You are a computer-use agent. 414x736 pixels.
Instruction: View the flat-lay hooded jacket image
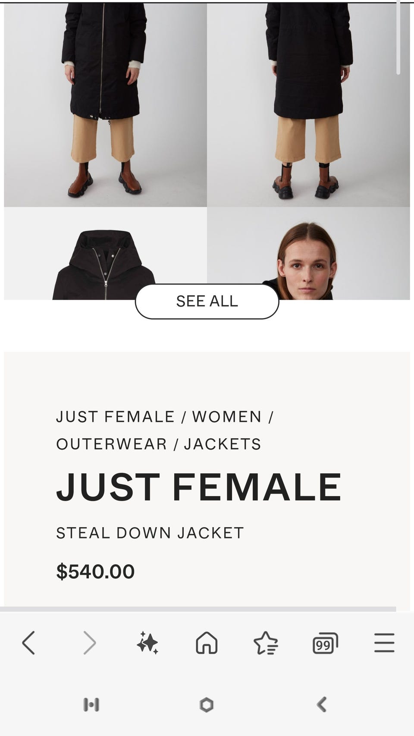[105, 253]
